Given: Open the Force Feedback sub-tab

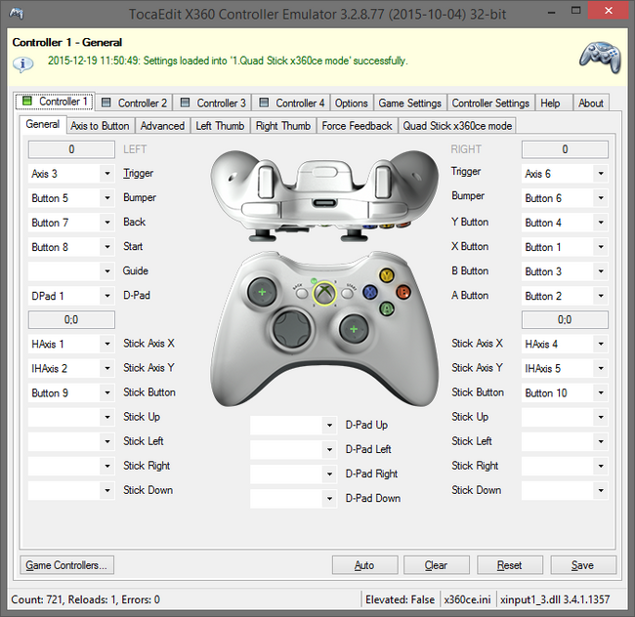Looking at the screenshot, I should click(357, 126).
